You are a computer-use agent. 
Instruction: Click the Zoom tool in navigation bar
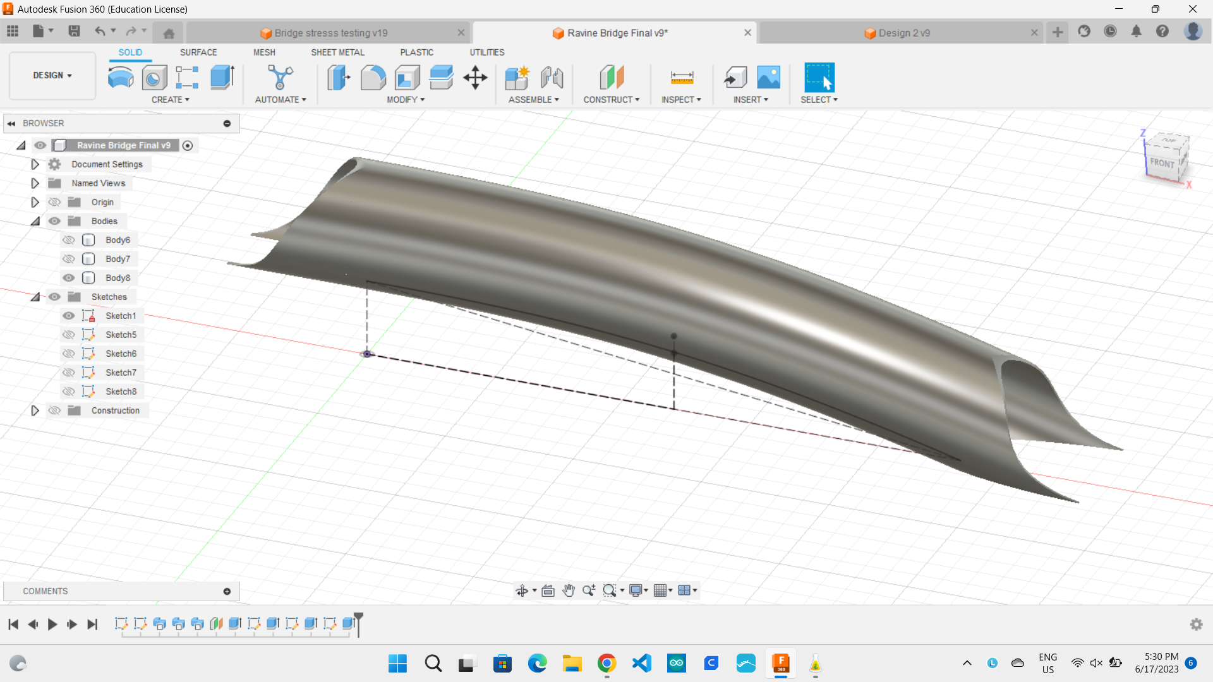(x=588, y=590)
